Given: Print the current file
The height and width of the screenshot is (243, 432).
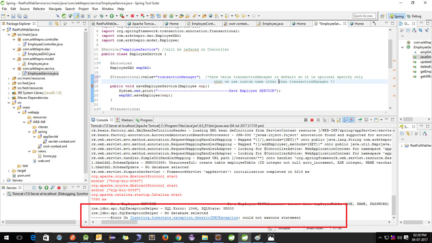Looking at the screenshot, I should (26, 16).
